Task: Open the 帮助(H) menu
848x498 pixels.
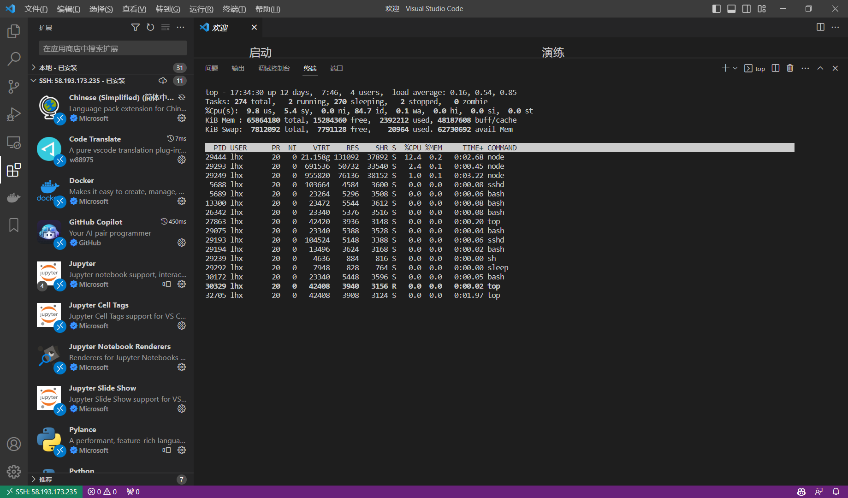Action: coord(268,9)
